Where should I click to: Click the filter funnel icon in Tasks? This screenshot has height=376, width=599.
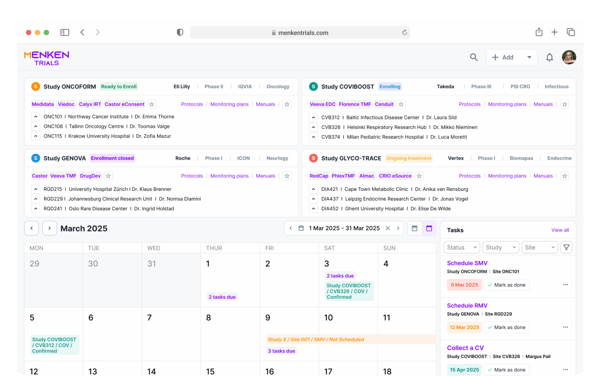pos(566,247)
